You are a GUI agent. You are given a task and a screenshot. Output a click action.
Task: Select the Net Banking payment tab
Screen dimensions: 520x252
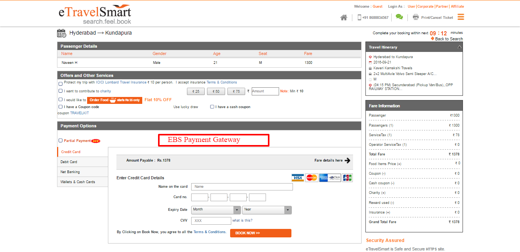(82, 172)
